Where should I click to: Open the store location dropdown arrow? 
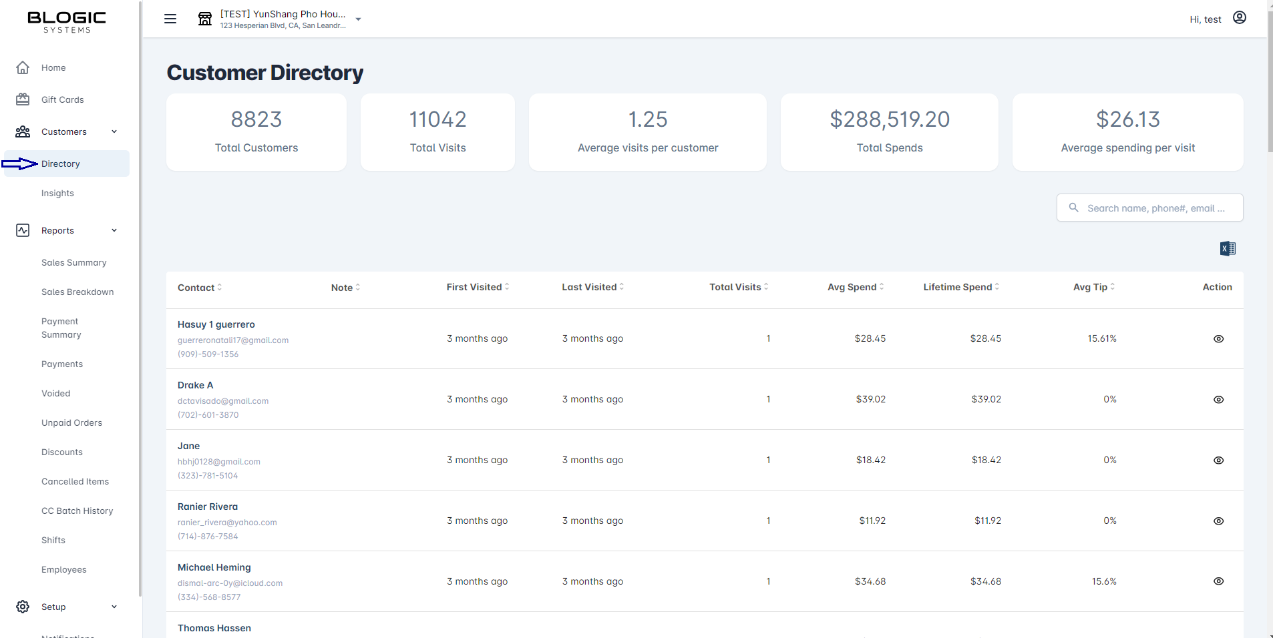359,19
